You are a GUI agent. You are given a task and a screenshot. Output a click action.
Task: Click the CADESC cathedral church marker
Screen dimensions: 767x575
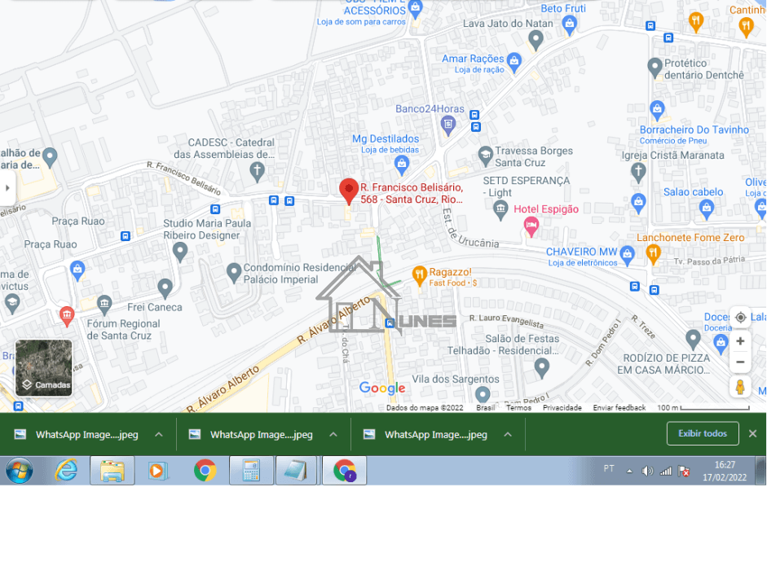(x=257, y=172)
